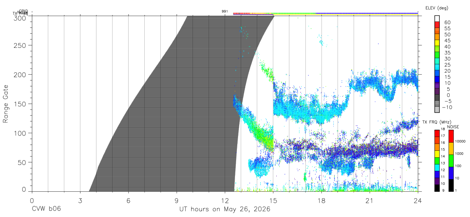Click x-axis tick label '21'
The width and height of the screenshot is (470, 217).
coord(370,201)
